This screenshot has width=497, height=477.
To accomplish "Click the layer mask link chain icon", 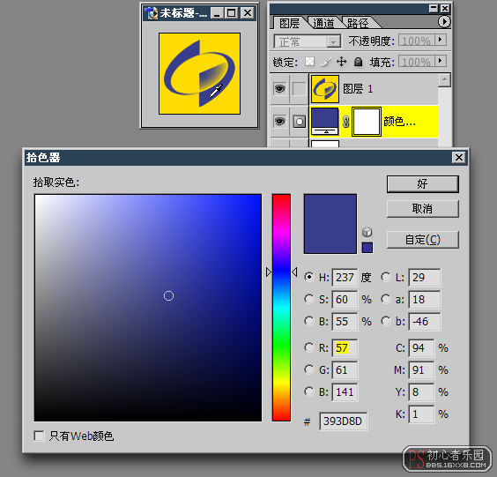I will tap(345, 122).
